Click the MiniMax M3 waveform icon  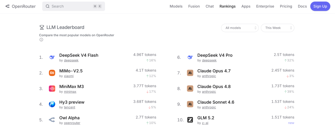[x=52, y=89]
